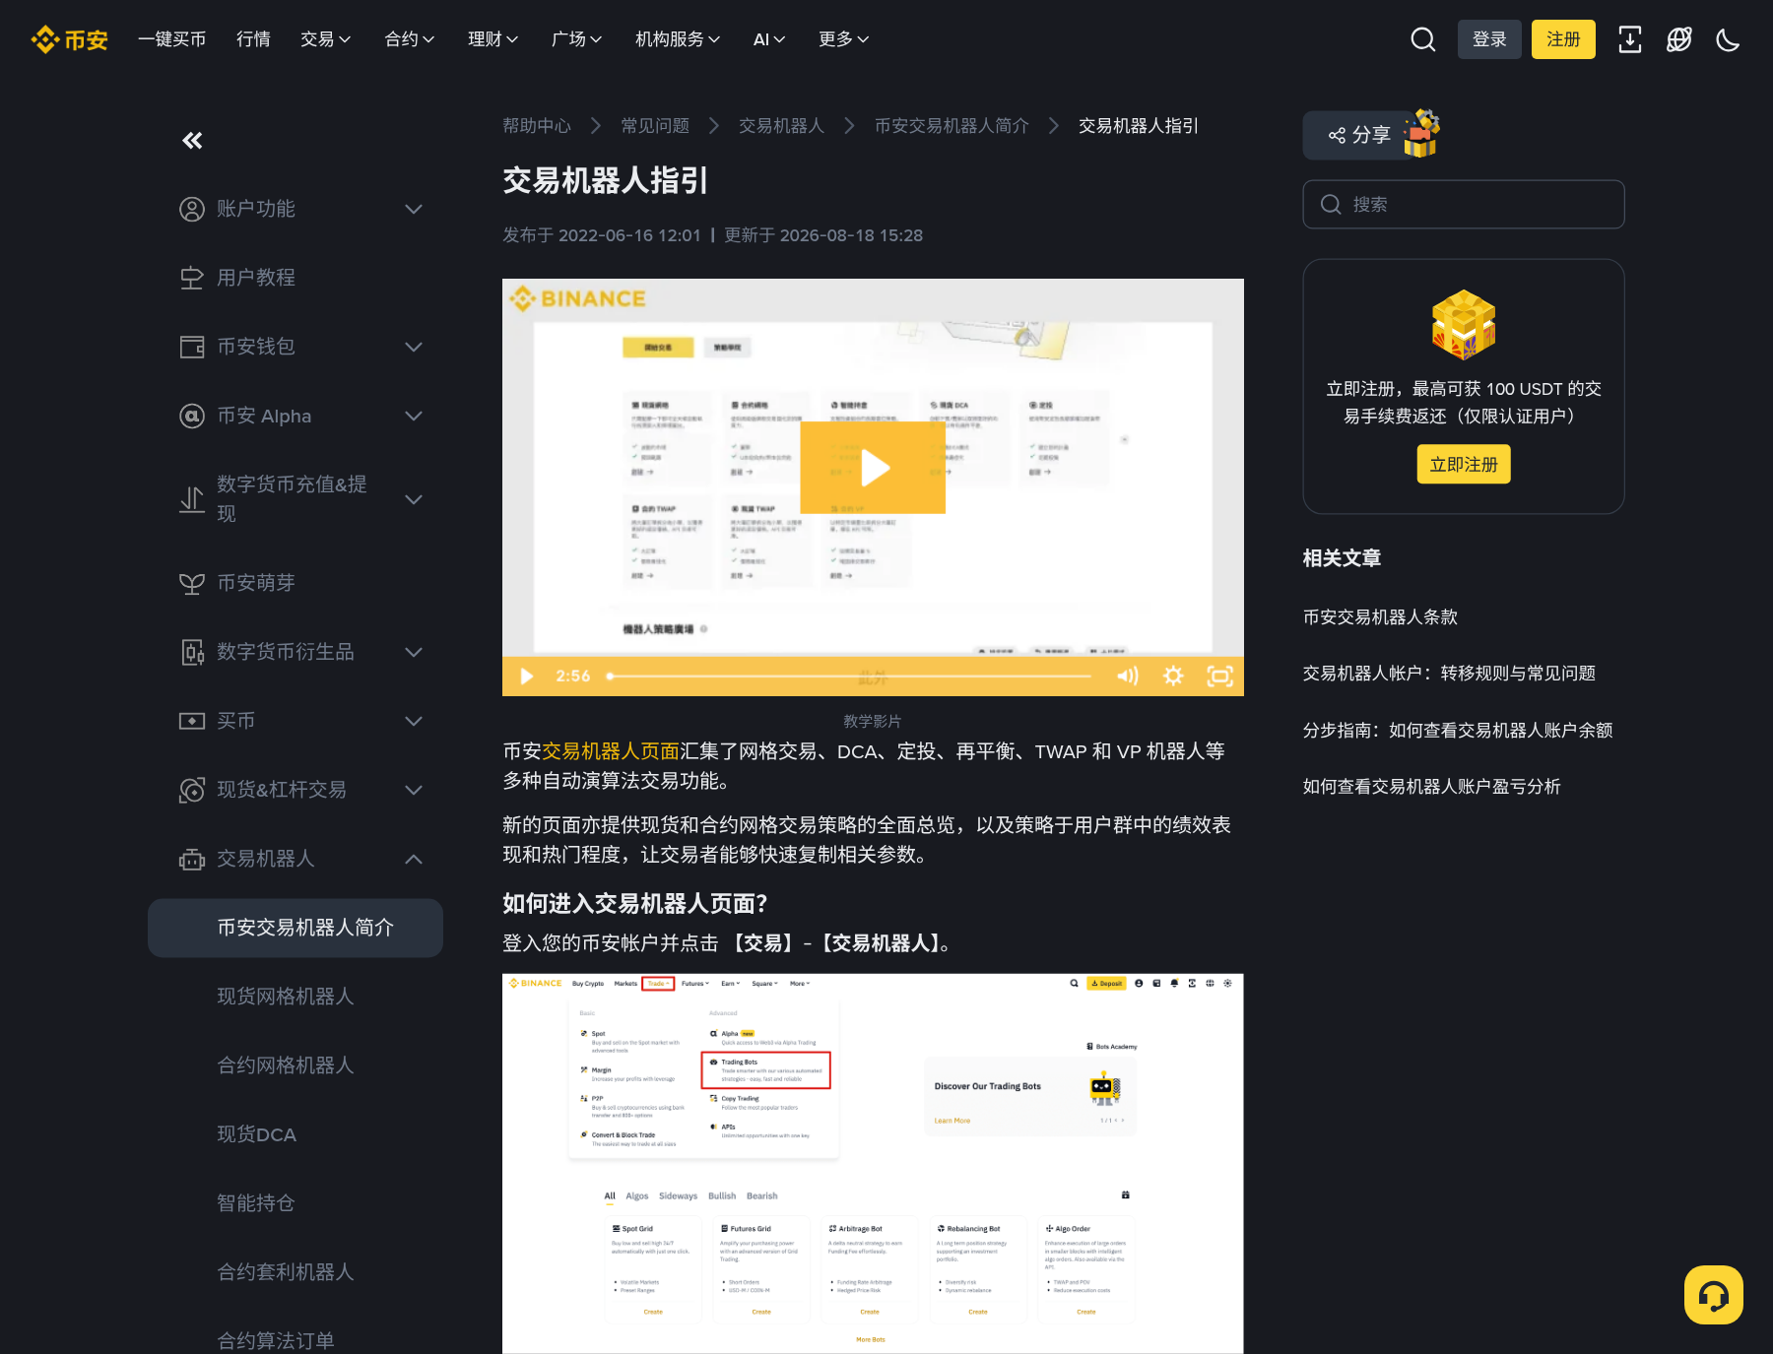Click the gift box icon beside share
The width and height of the screenshot is (1773, 1354).
pos(1421,133)
